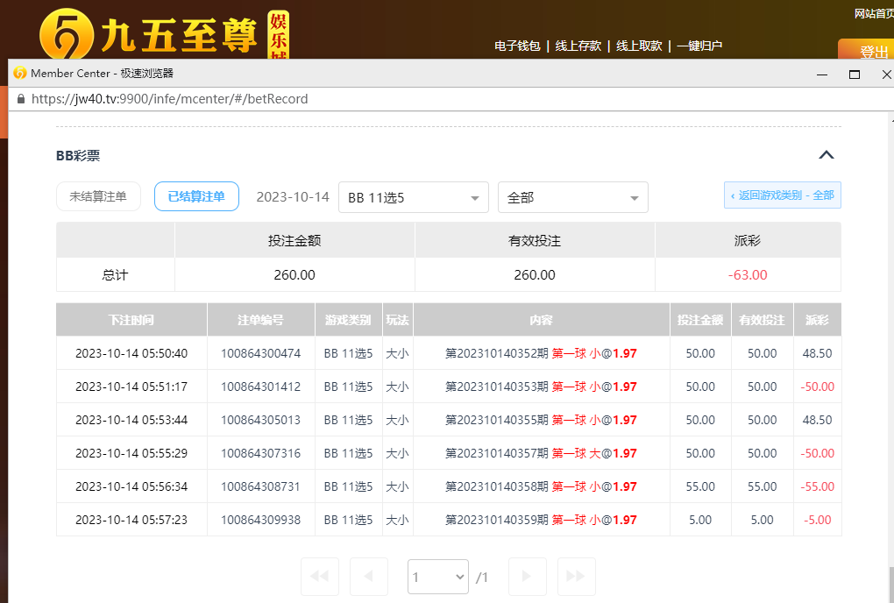Open the page number selector
This screenshot has height=603, width=894.
pyautogui.click(x=437, y=577)
